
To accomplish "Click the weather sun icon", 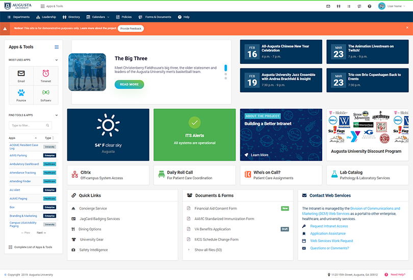I will click(108, 125).
